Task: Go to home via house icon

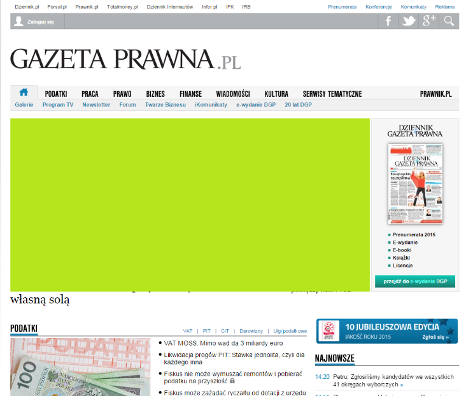Action: (24, 92)
